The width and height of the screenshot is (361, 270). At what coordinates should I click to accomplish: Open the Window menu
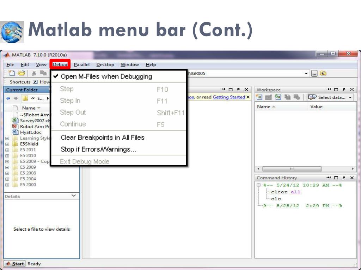pos(130,65)
